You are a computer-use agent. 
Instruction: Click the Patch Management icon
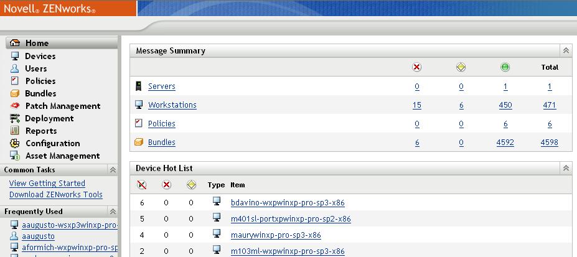pos(15,106)
